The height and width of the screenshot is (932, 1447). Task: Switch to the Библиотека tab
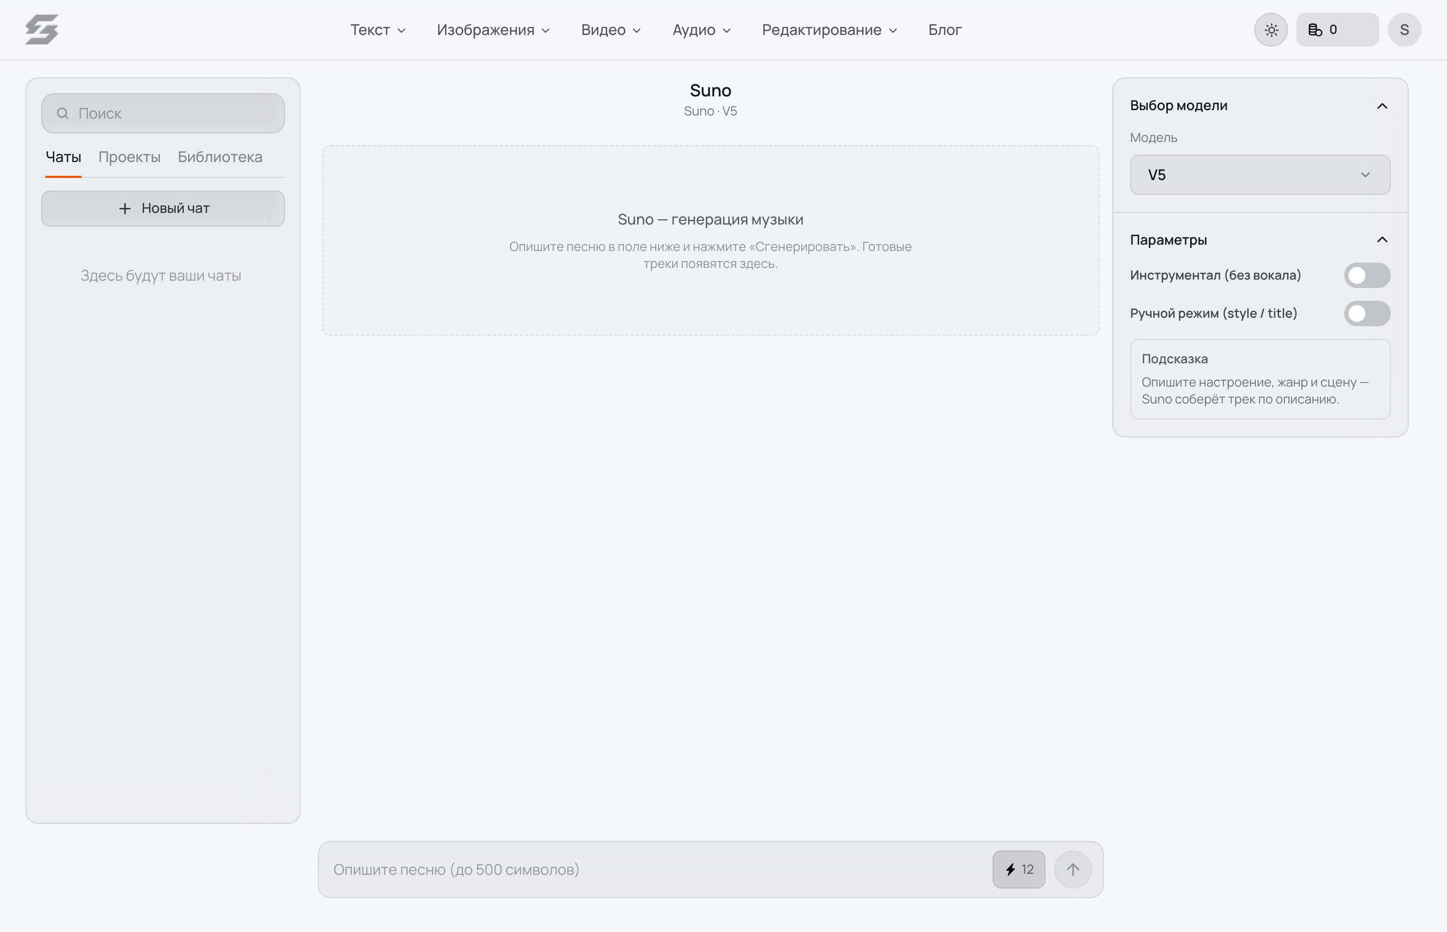click(220, 157)
